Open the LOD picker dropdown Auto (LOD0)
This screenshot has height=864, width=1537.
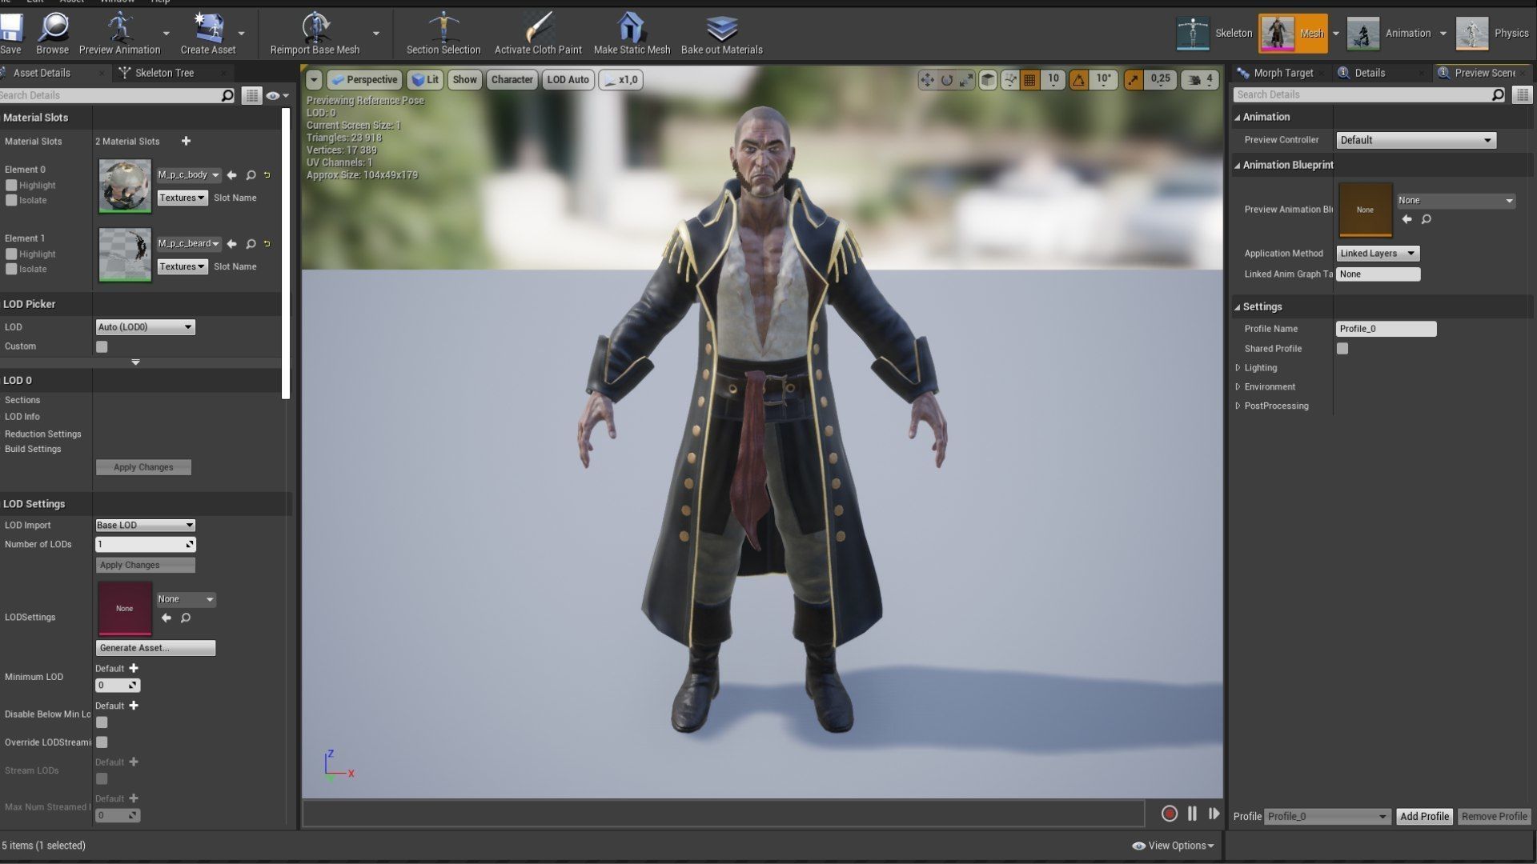click(x=145, y=326)
